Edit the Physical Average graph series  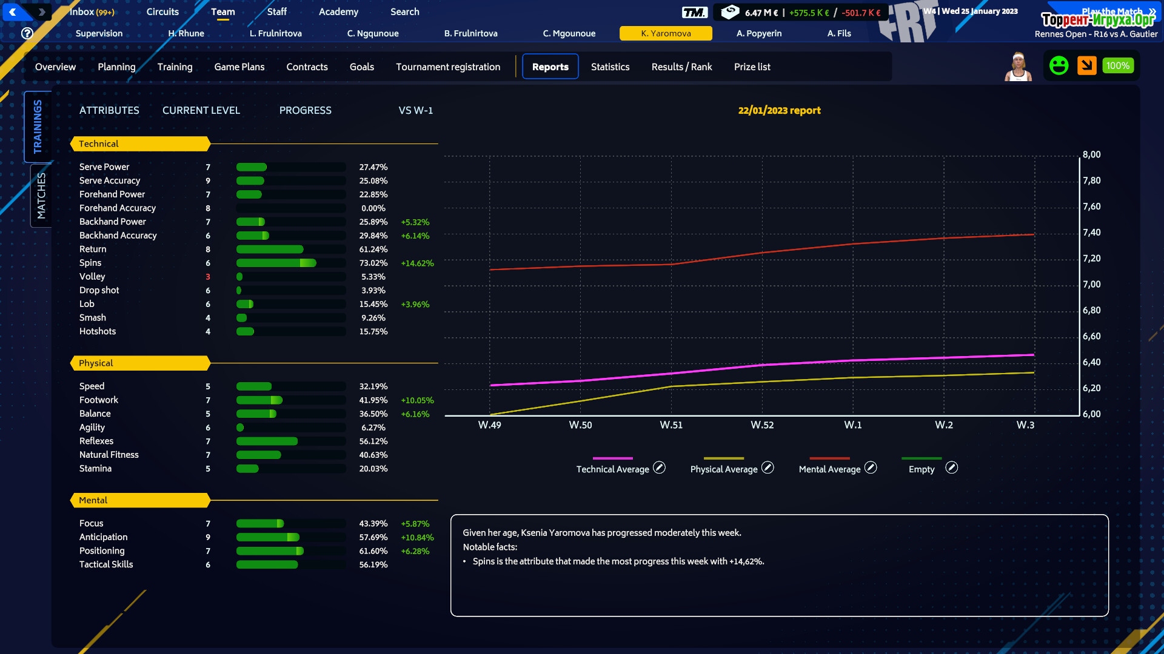pos(768,467)
